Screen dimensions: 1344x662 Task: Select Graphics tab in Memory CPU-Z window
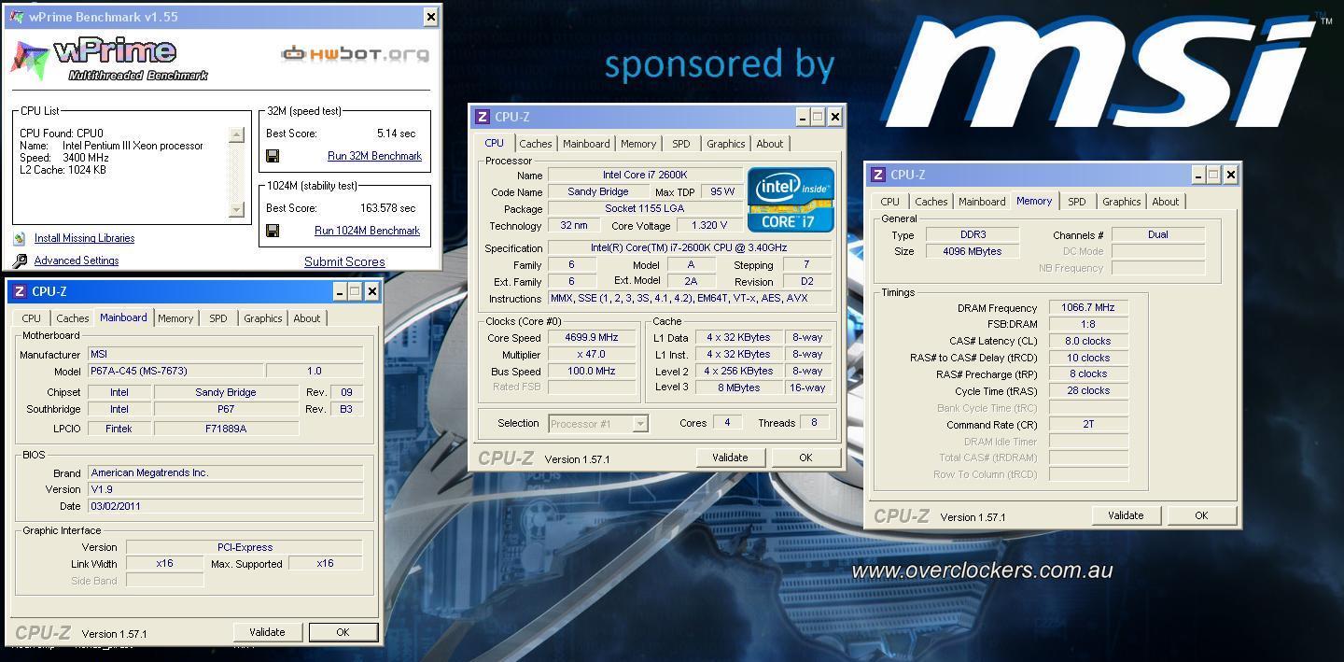click(1121, 202)
